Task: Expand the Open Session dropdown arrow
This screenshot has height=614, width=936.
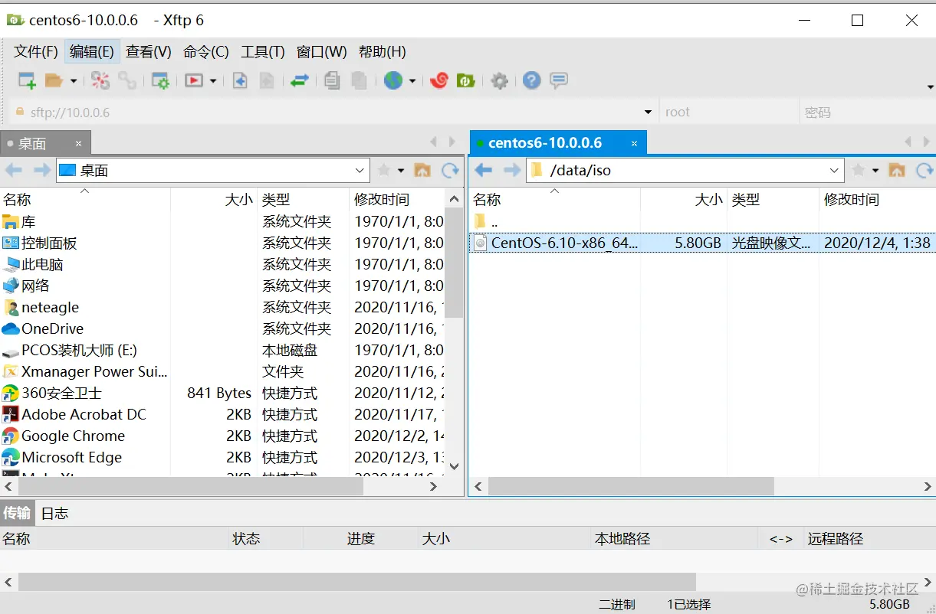Action: pyautogui.click(x=74, y=80)
